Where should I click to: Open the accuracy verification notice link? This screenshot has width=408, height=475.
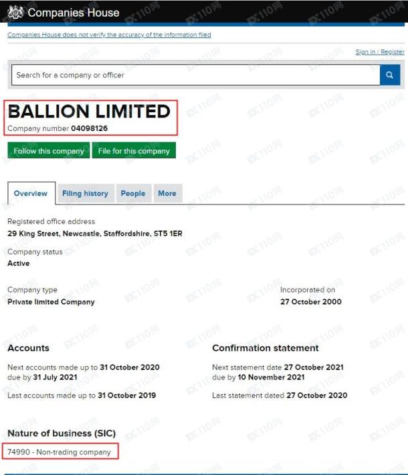coord(109,35)
